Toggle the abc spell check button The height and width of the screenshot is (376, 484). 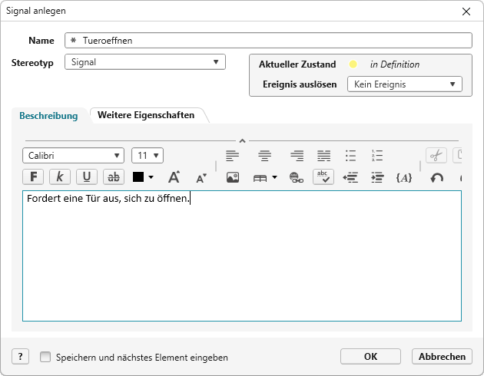[323, 177]
